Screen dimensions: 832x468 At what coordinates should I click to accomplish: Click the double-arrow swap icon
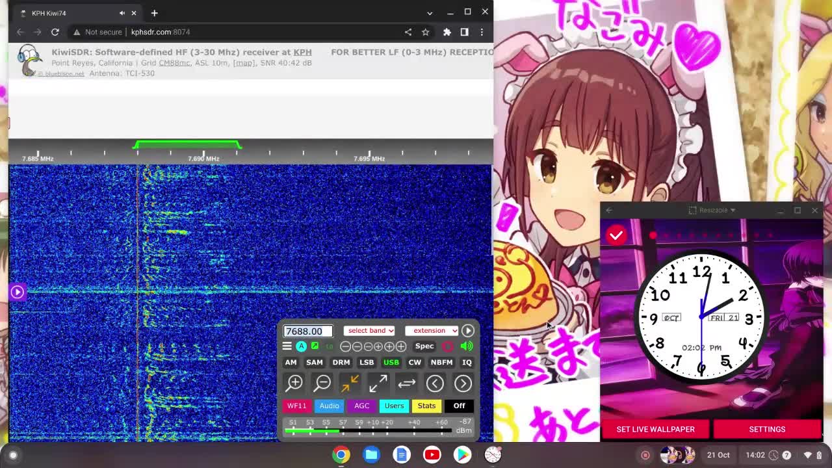[x=406, y=383]
